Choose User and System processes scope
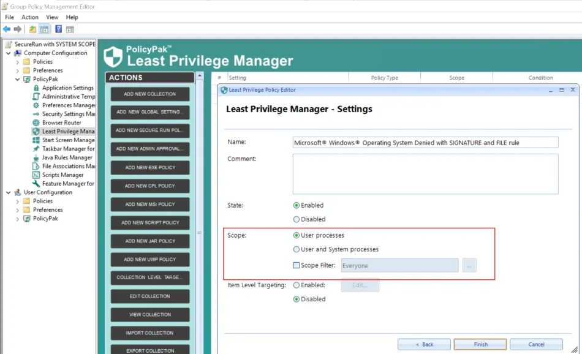This screenshot has width=582, height=354. pos(297,249)
